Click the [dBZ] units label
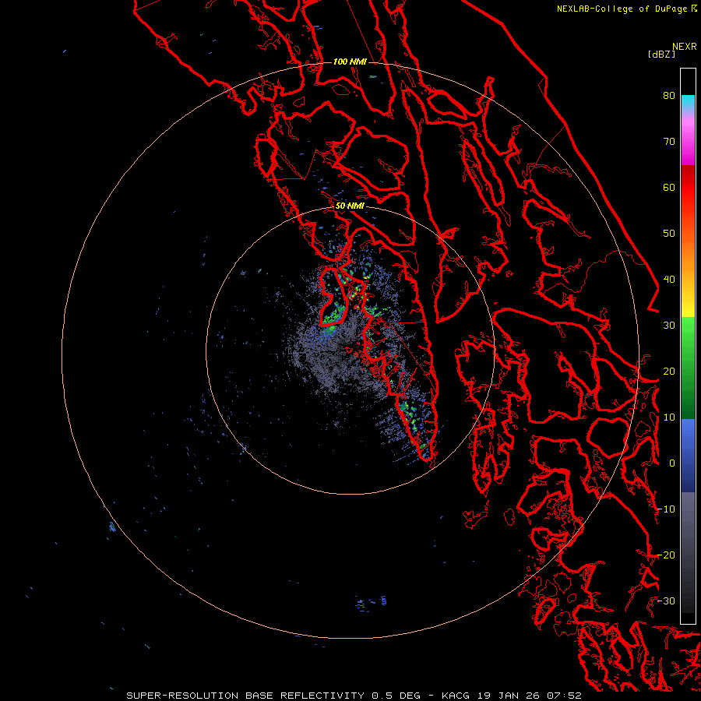Screen dimensions: 701x701 pyautogui.click(x=661, y=54)
